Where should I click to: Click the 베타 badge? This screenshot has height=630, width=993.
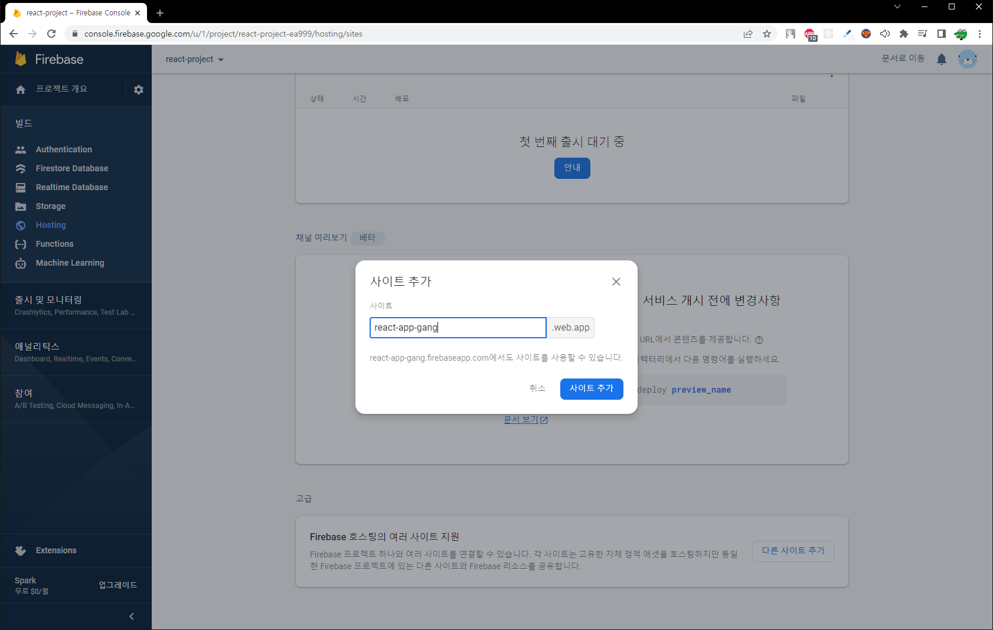(x=367, y=238)
